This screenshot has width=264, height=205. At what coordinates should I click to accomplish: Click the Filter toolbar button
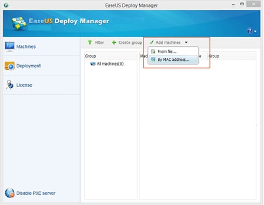point(96,42)
